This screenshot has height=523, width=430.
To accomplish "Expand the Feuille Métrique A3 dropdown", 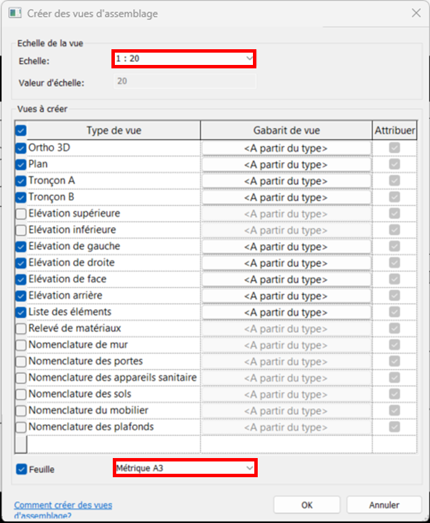I will click(x=184, y=468).
